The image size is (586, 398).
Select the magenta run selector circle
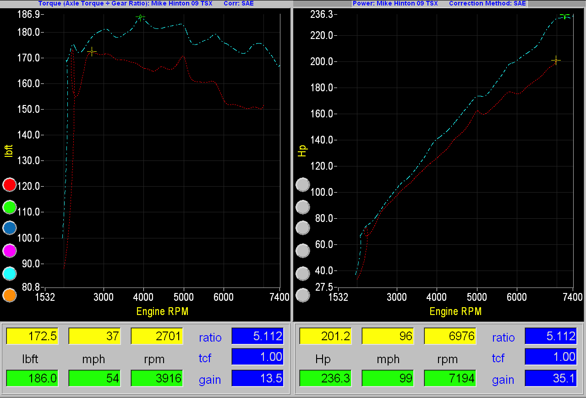pyautogui.click(x=9, y=251)
